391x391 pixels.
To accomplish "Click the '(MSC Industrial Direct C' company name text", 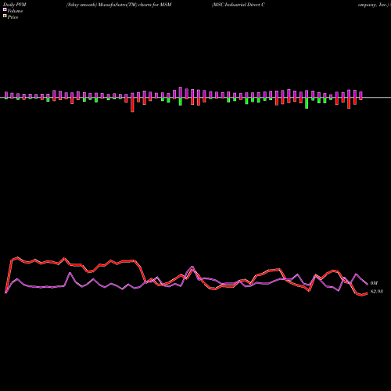I will point(239,5).
